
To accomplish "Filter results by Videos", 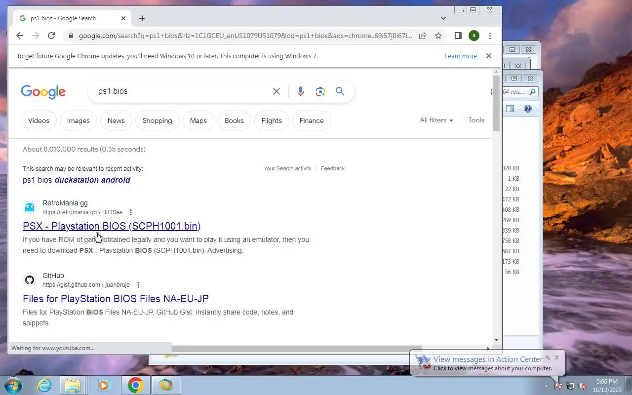I will pos(39,120).
